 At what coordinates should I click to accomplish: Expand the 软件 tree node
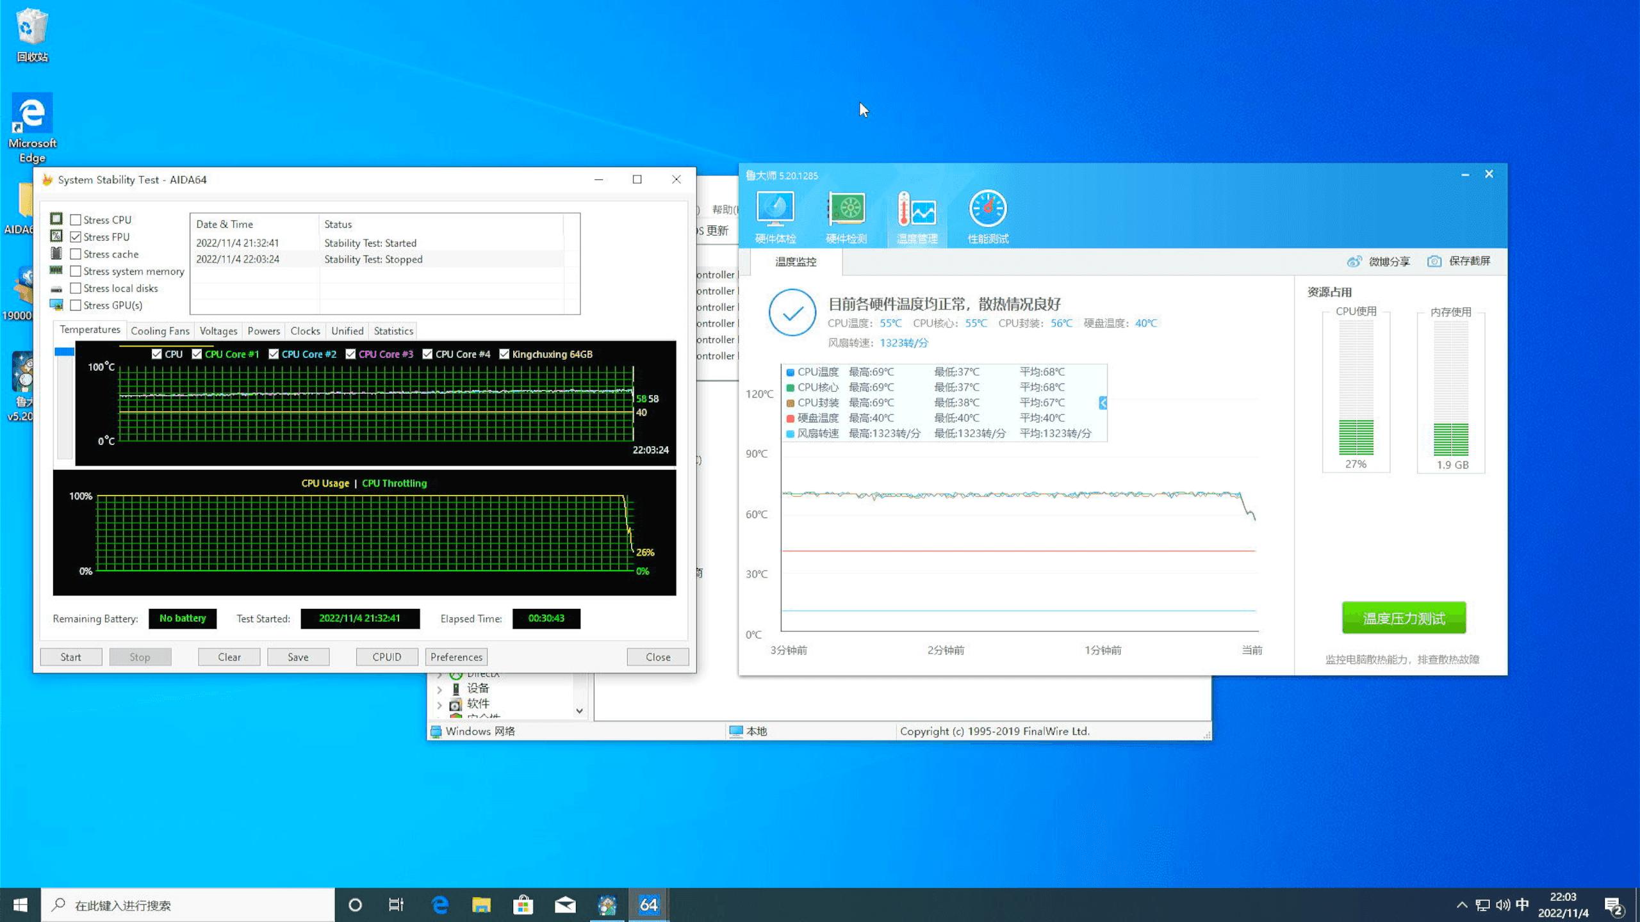[x=439, y=705]
